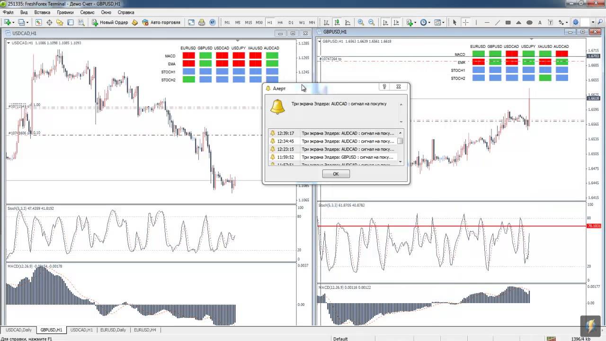Zoom in on the chart using magnifier plus
This screenshot has height=341, width=606.
tap(361, 22)
